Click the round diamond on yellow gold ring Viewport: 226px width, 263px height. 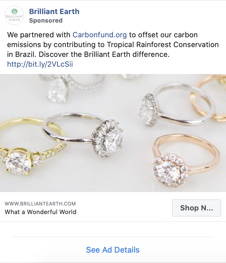[18, 164]
